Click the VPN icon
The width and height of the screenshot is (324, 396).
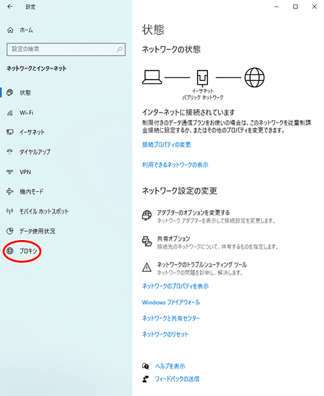click(10, 171)
